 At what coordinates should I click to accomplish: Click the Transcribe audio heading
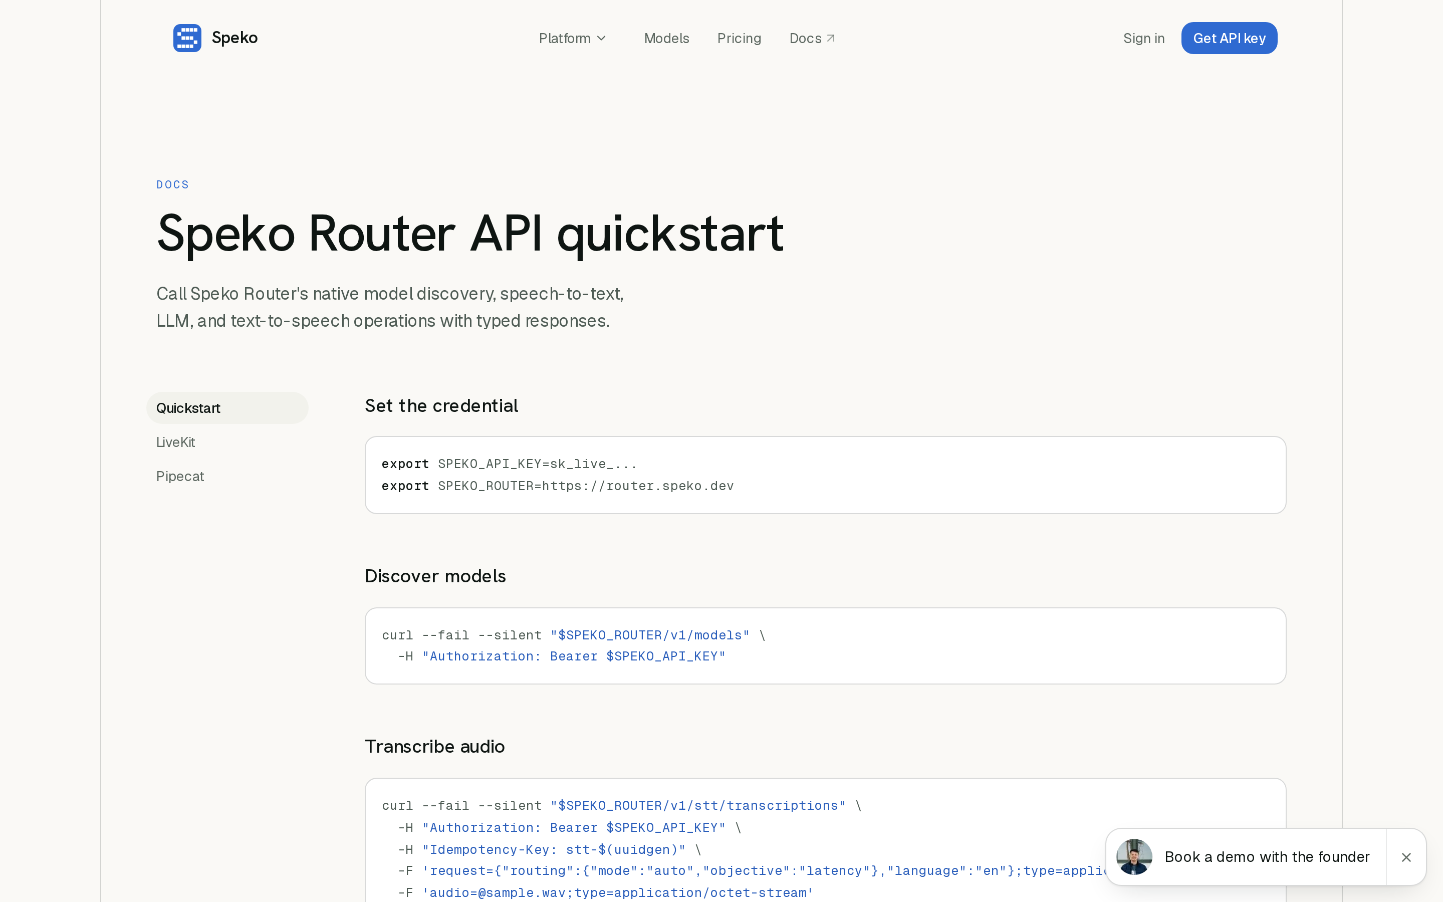tap(435, 746)
